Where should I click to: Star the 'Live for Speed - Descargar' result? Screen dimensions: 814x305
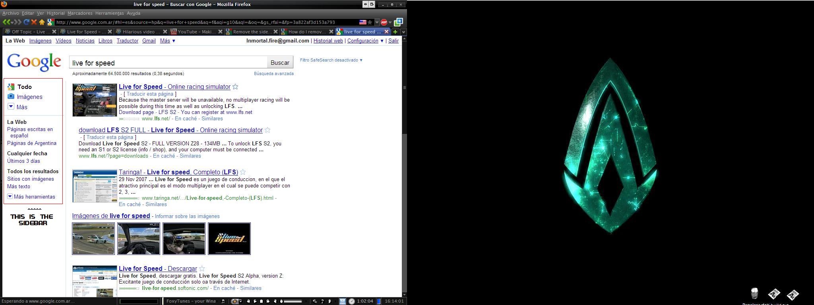(x=202, y=268)
